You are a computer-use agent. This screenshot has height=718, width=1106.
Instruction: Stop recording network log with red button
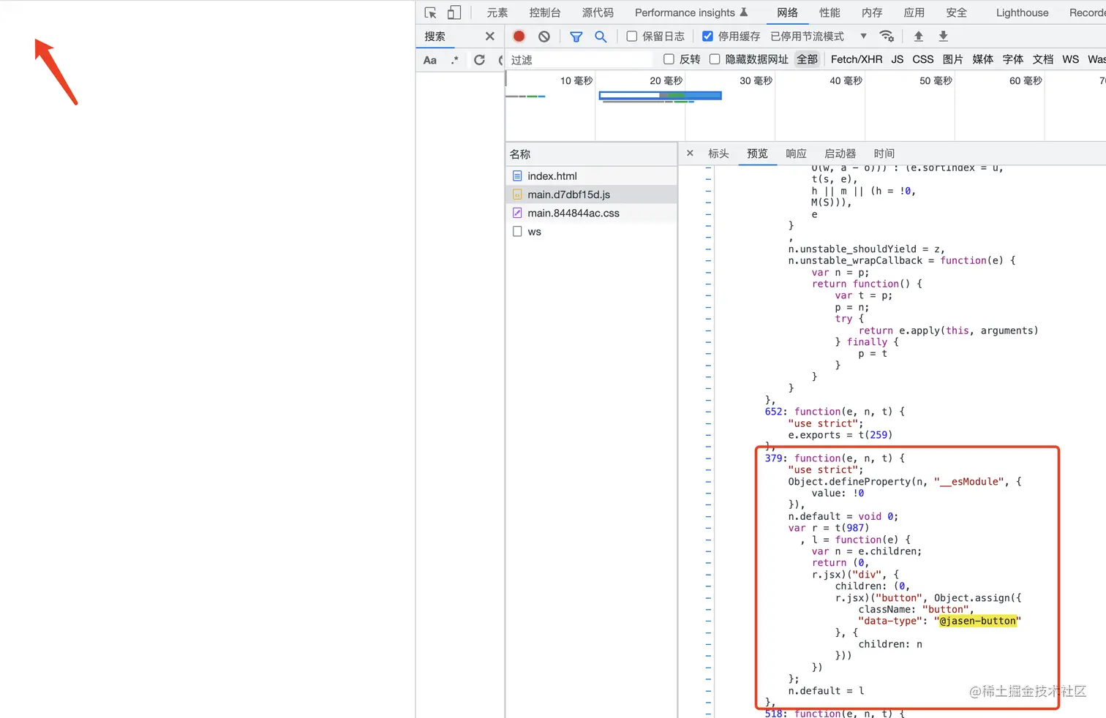tap(519, 36)
